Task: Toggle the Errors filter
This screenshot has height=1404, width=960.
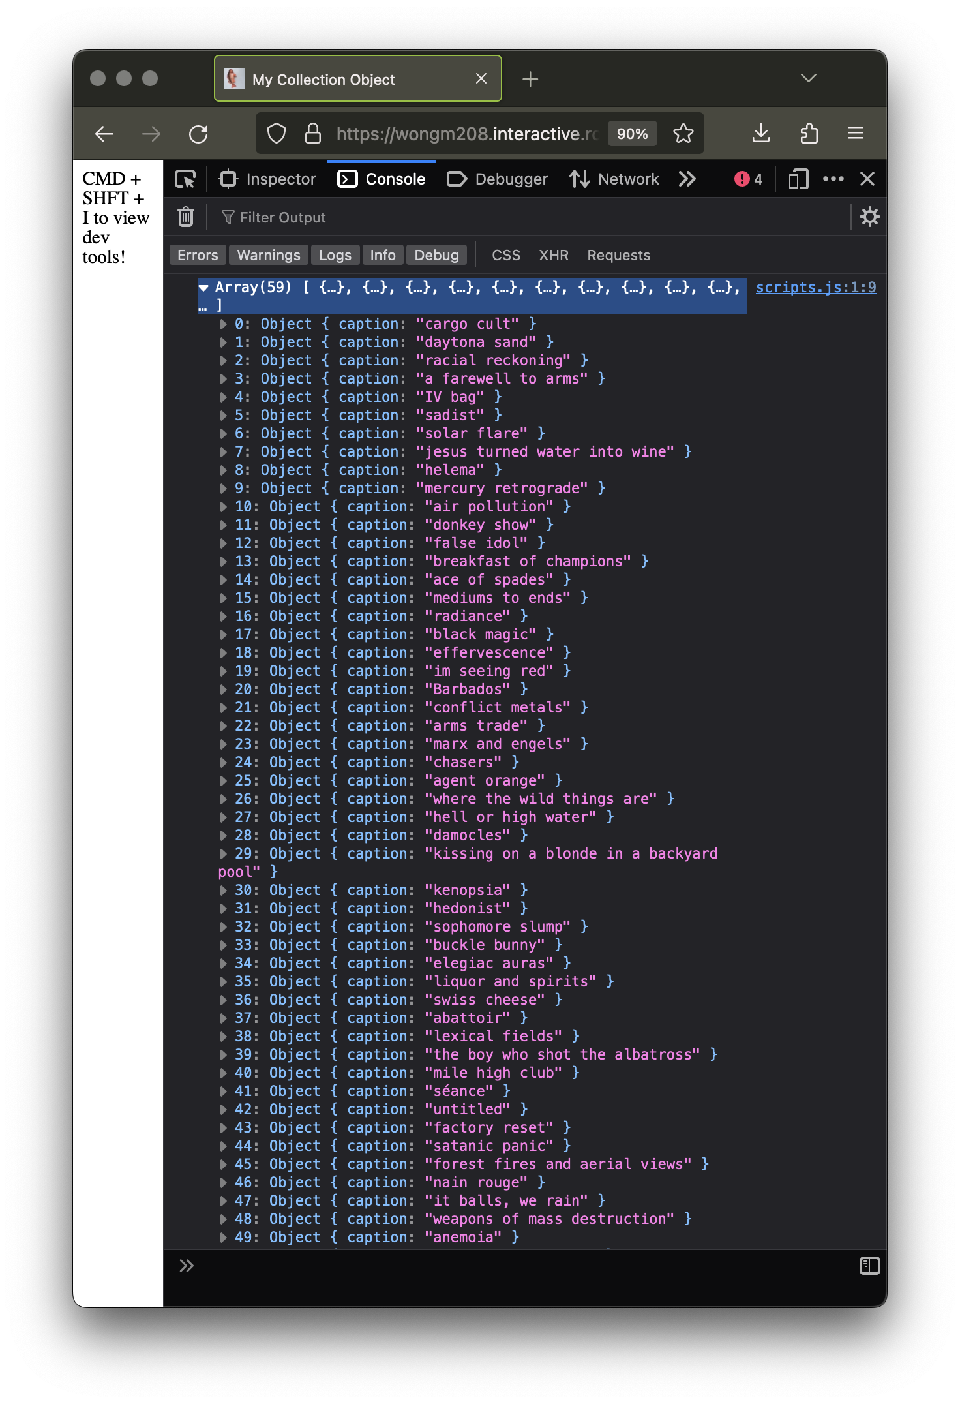Action: (198, 255)
